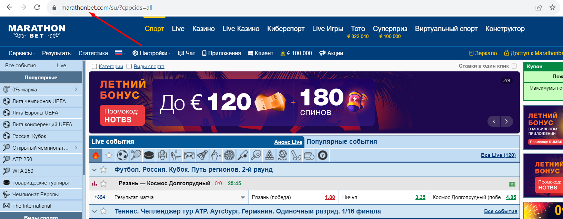Screen dimensions: 563x219
Task: Expand the 0% маржа sidebar arrow
Action: click(76, 89)
